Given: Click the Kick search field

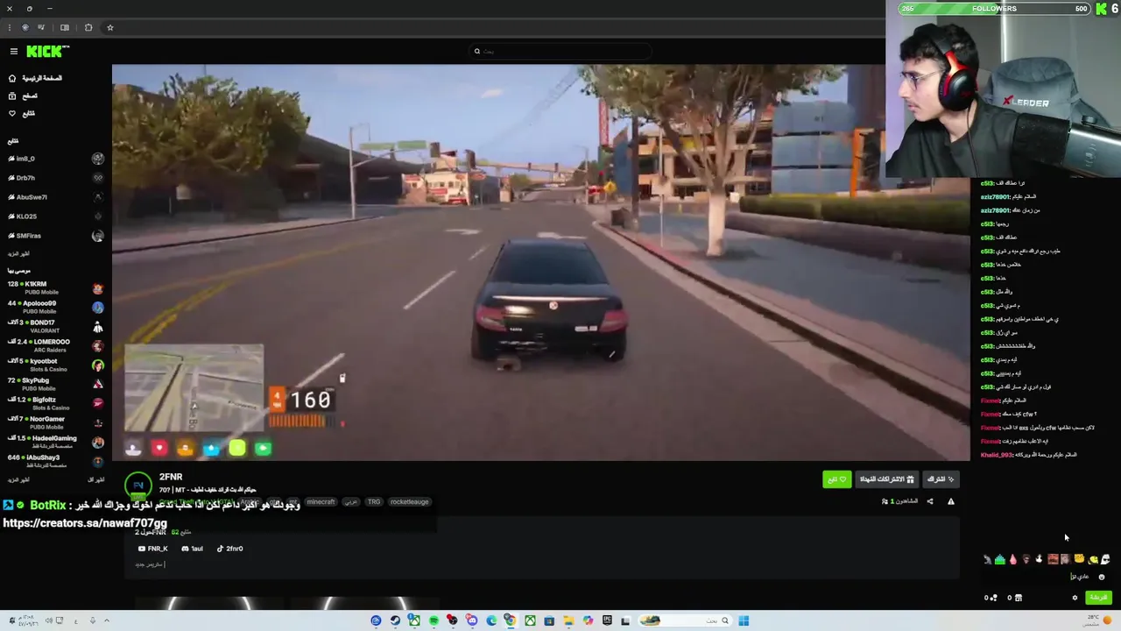Looking at the screenshot, I should (560, 51).
